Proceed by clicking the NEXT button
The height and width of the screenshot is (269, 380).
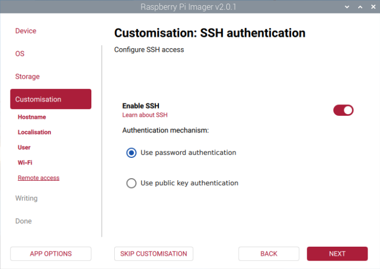coord(337,254)
